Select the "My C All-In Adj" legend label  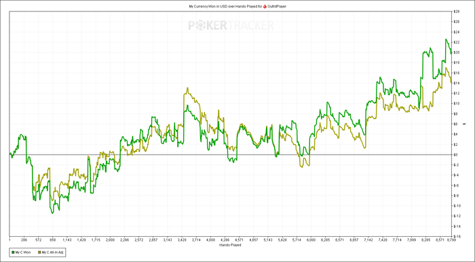pos(52,252)
